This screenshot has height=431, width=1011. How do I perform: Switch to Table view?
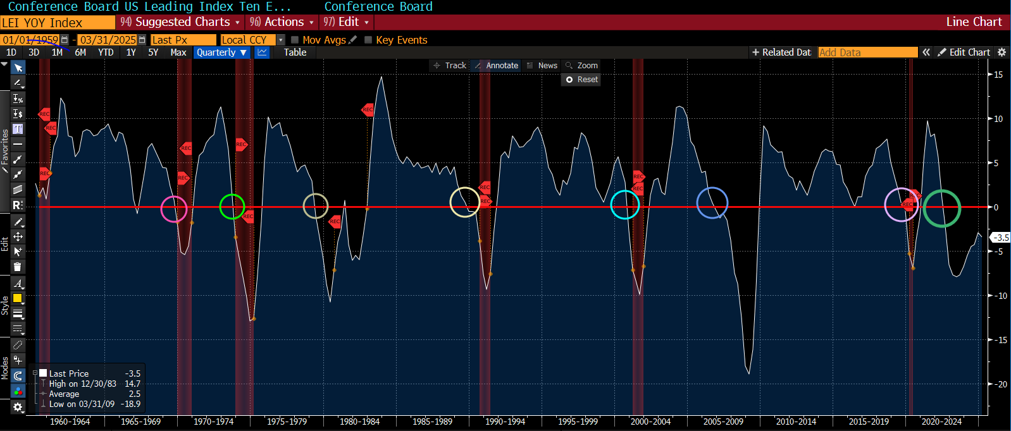click(x=295, y=52)
